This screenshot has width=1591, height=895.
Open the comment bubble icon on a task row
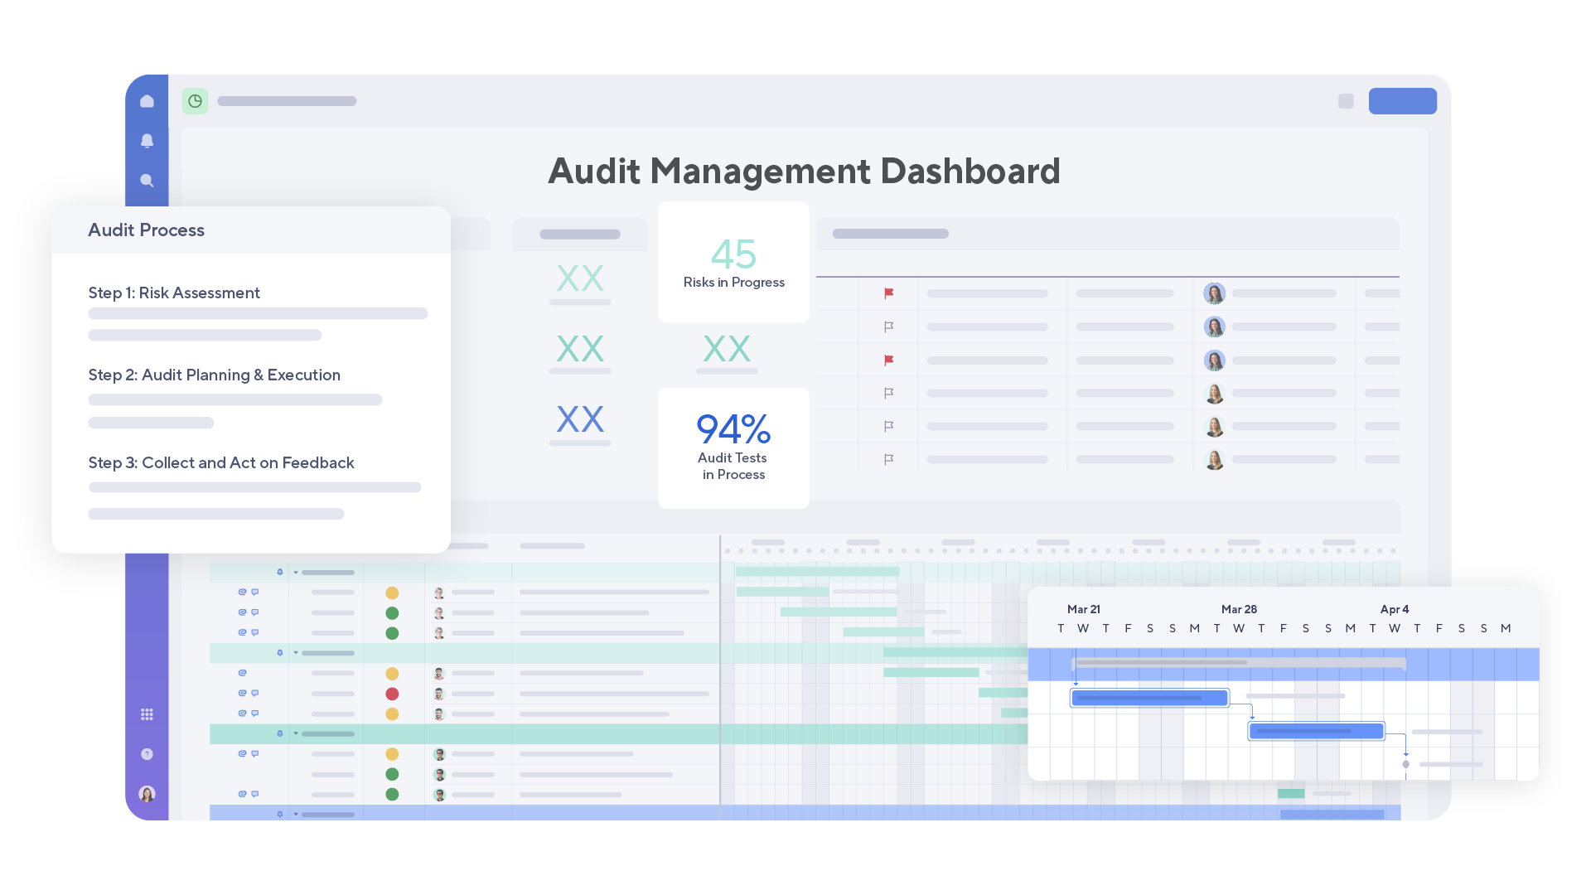(254, 592)
